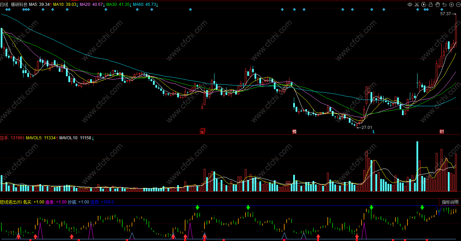Click the 27.01 low price label
The image size is (461, 241).
367,127
